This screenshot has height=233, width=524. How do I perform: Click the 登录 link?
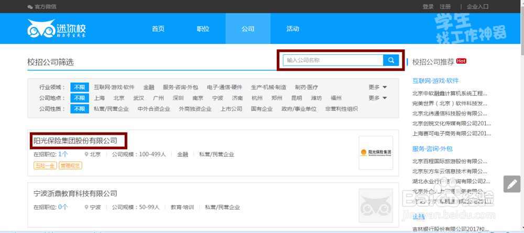point(428,7)
